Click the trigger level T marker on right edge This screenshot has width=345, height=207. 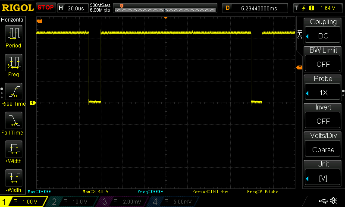299,68
